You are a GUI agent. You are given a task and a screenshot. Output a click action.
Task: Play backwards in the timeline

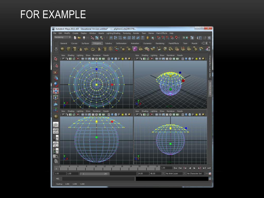click(x=190, y=168)
